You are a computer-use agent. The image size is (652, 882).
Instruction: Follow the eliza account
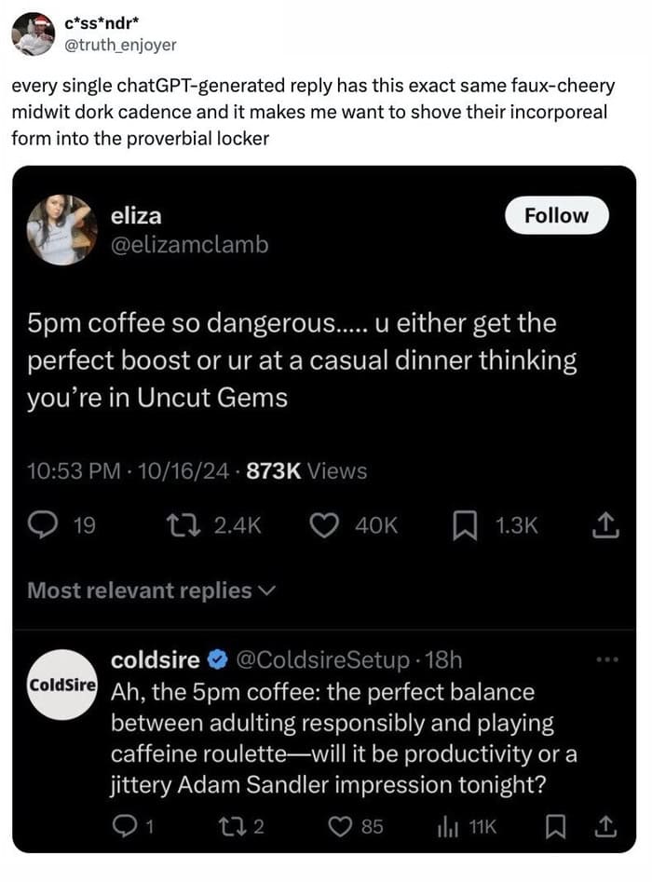[x=556, y=215]
